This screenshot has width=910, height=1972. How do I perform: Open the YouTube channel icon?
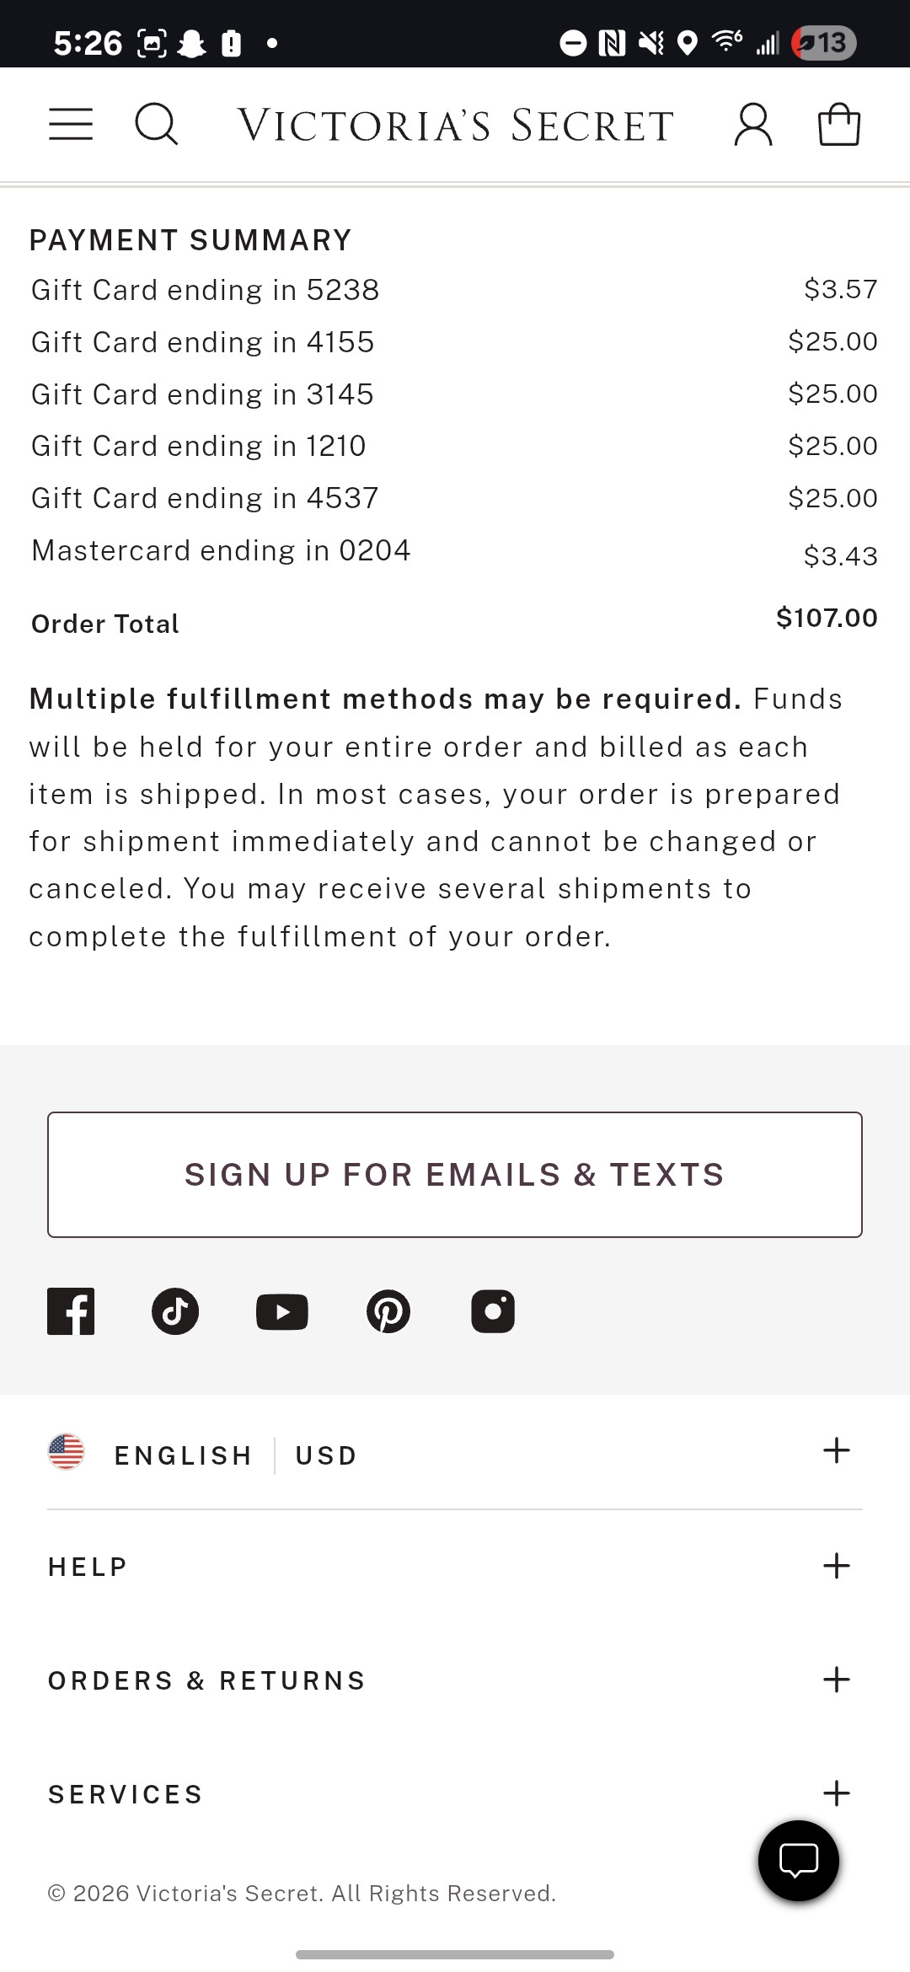click(281, 1312)
